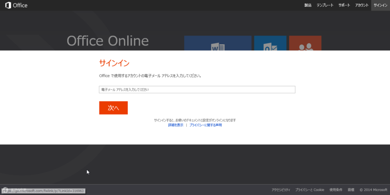Open the プライバシーと Cookie footer link
This screenshot has height=195, width=390.
pyautogui.click(x=310, y=190)
